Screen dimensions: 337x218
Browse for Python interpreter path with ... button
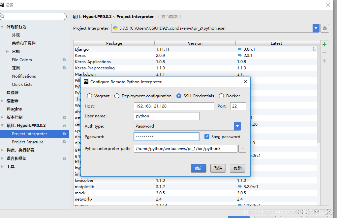click(242, 149)
